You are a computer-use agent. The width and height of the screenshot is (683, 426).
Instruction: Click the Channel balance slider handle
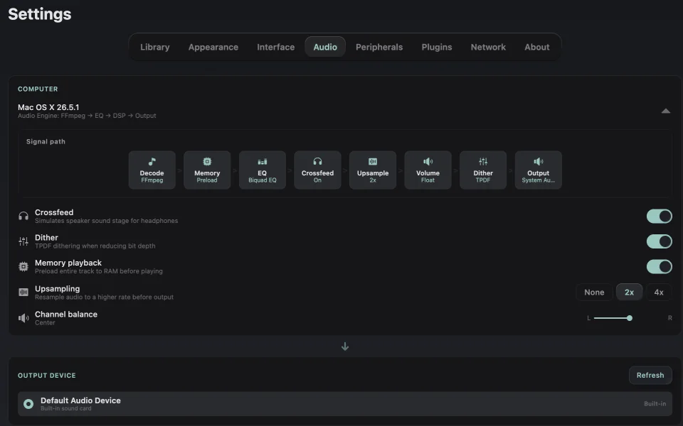(630, 318)
